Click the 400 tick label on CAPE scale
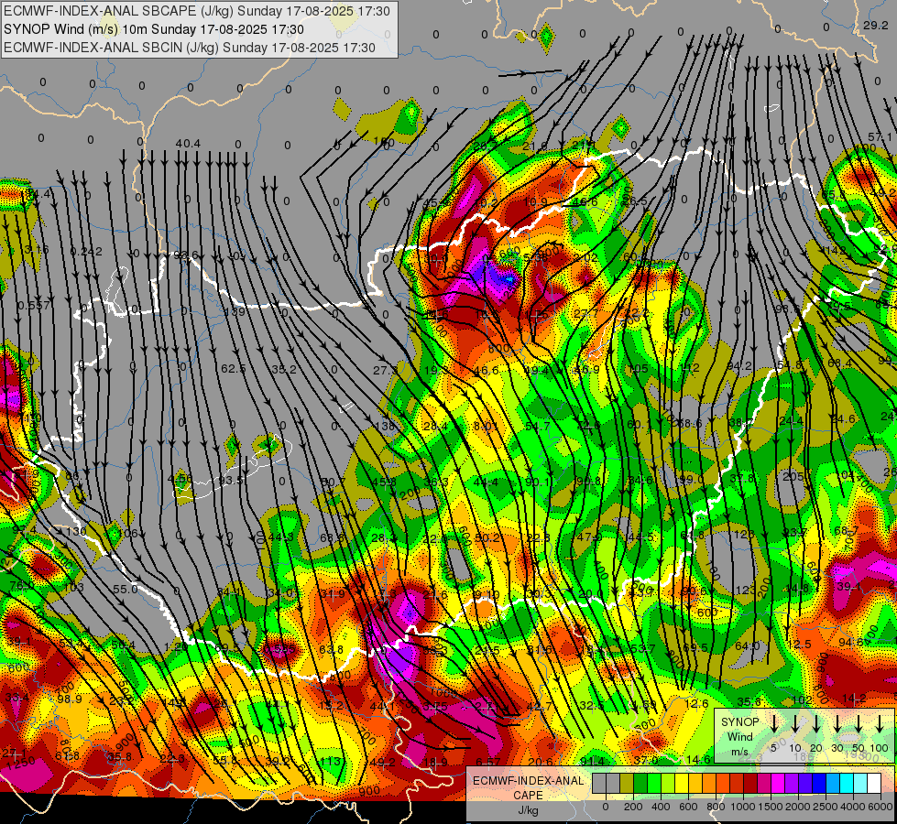Viewport: 897px width, 824px height. pos(661,807)
